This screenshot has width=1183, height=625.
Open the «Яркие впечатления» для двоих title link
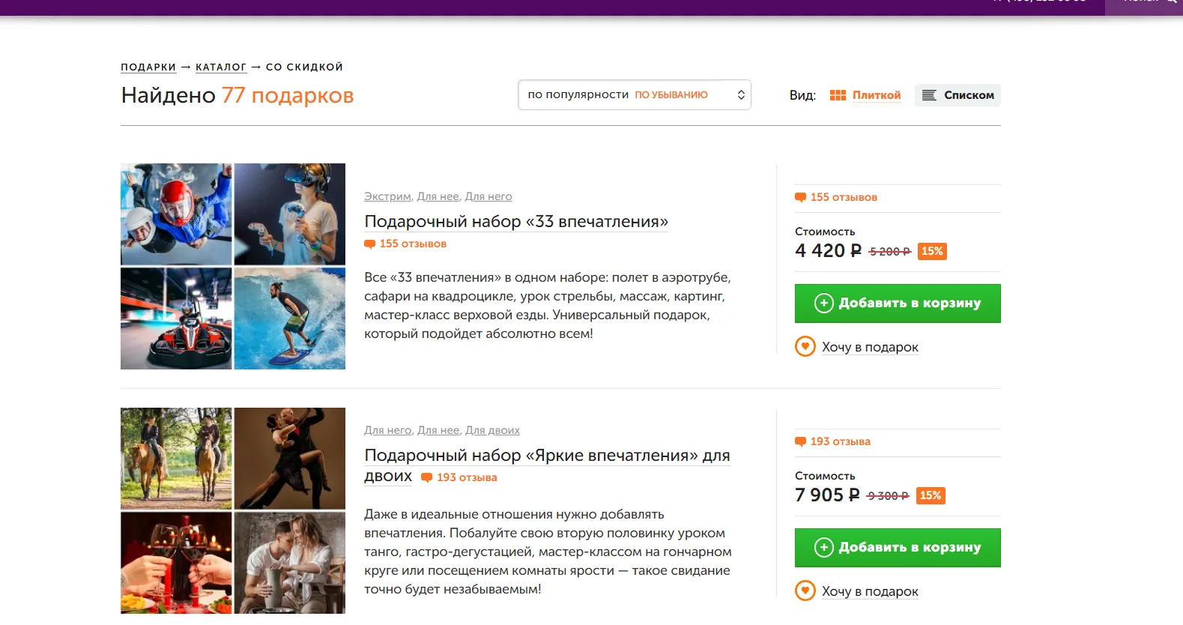pyautogui.click(x=547, y=465)
